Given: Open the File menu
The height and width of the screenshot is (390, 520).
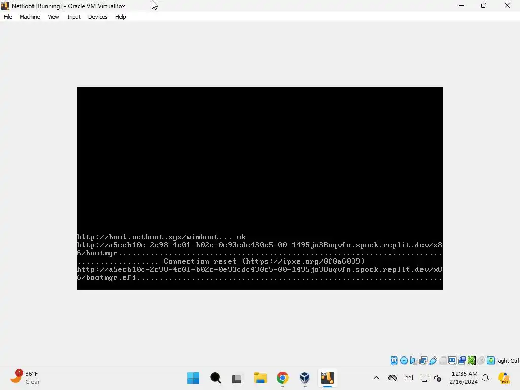Looking at the screenshot, I should [x=8, y=17].
